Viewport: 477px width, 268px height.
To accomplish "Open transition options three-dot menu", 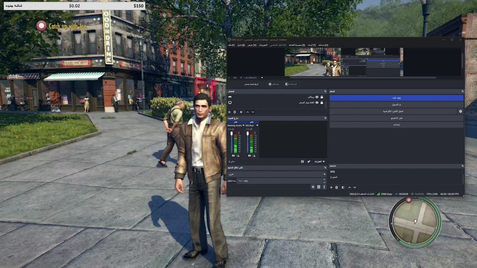I will [x=324, y=187].
